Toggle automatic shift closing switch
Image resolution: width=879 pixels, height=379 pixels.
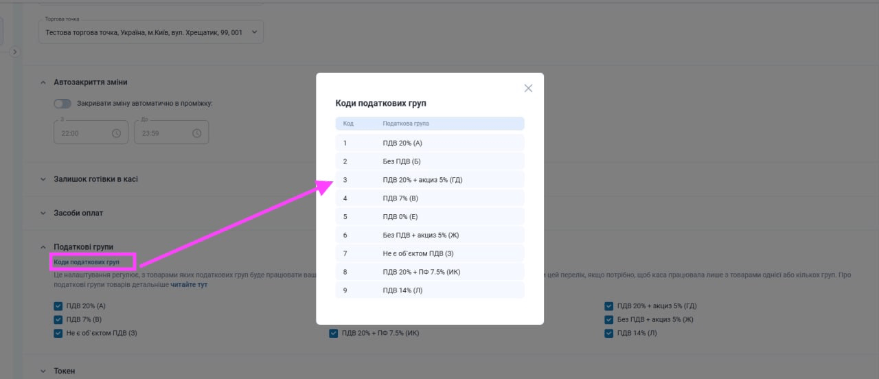coord(62,104)
